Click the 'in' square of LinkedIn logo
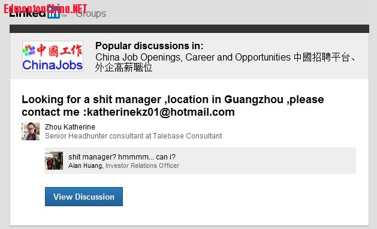This screenshot has width=377, height=229. pos(53,14)
